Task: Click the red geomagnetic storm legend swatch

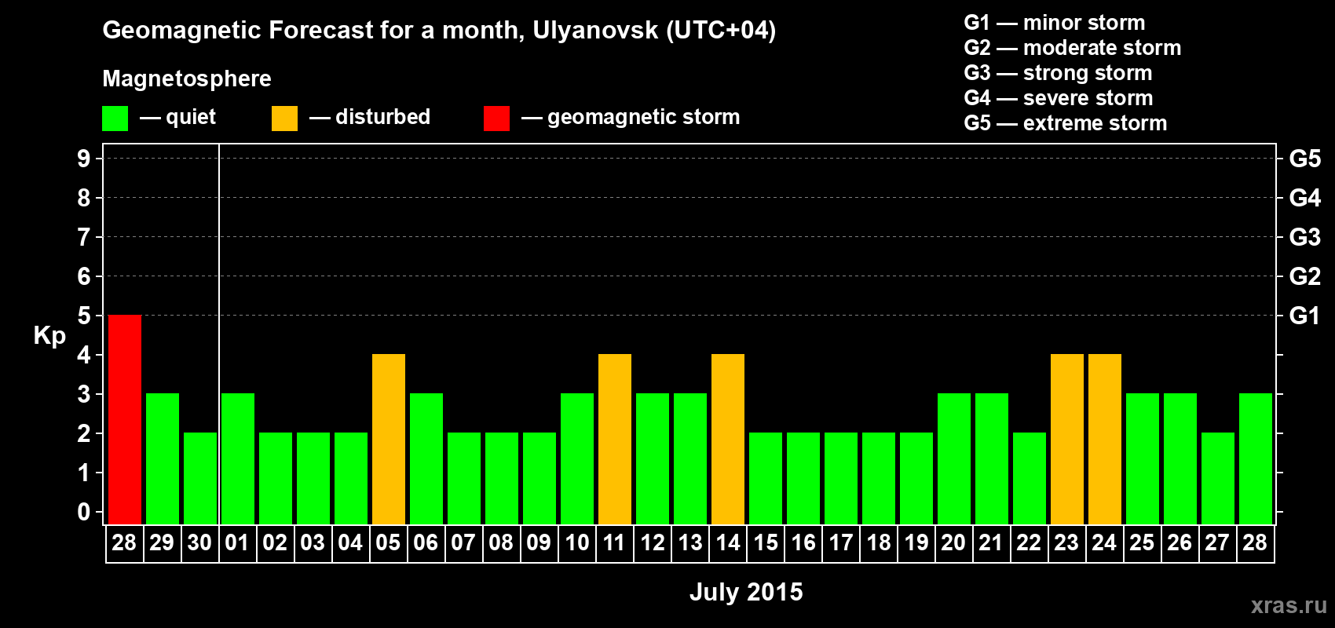Action: 496,119
